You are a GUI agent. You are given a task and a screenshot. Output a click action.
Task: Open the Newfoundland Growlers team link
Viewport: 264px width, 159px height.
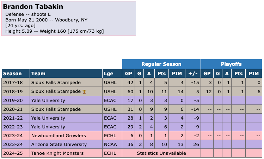(59, 135)
